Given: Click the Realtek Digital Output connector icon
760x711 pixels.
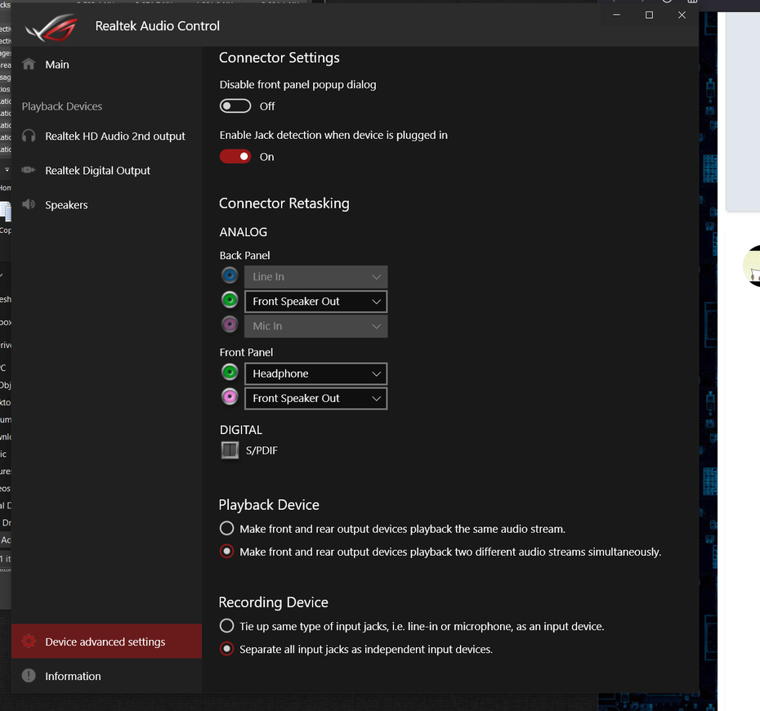Looking at the screenshot, I should [x=29, y=170].
